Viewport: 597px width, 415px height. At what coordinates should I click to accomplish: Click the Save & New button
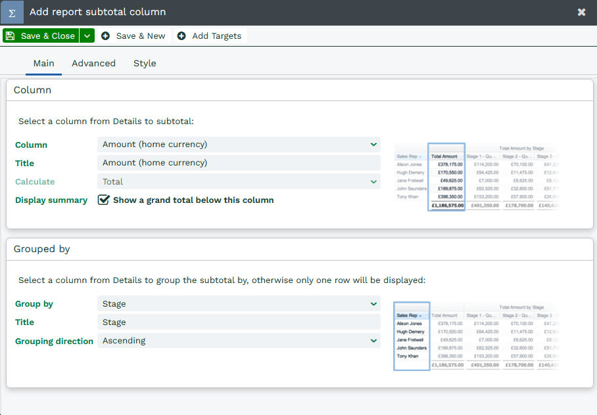133,36
